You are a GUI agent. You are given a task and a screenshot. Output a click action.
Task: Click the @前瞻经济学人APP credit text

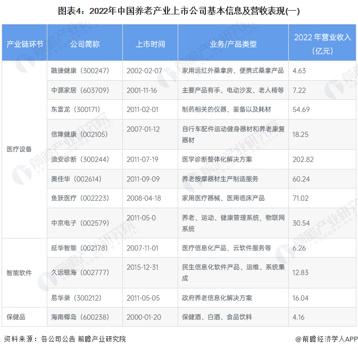(327, 339)
